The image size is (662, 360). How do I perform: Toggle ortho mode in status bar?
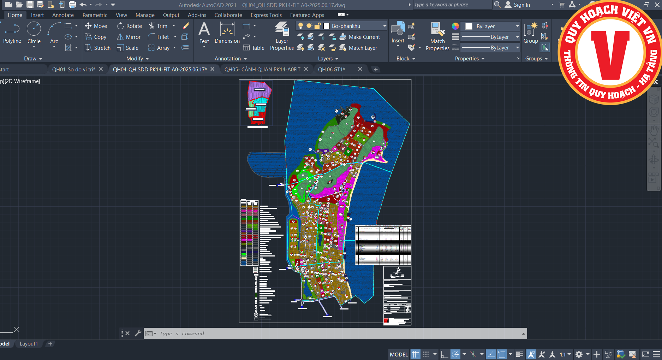(x=445, y=354)
